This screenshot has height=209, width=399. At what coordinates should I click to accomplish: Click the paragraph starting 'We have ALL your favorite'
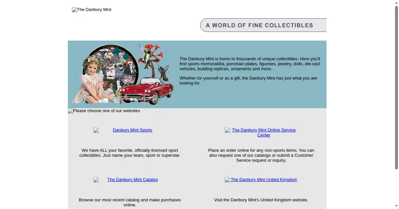130,153
